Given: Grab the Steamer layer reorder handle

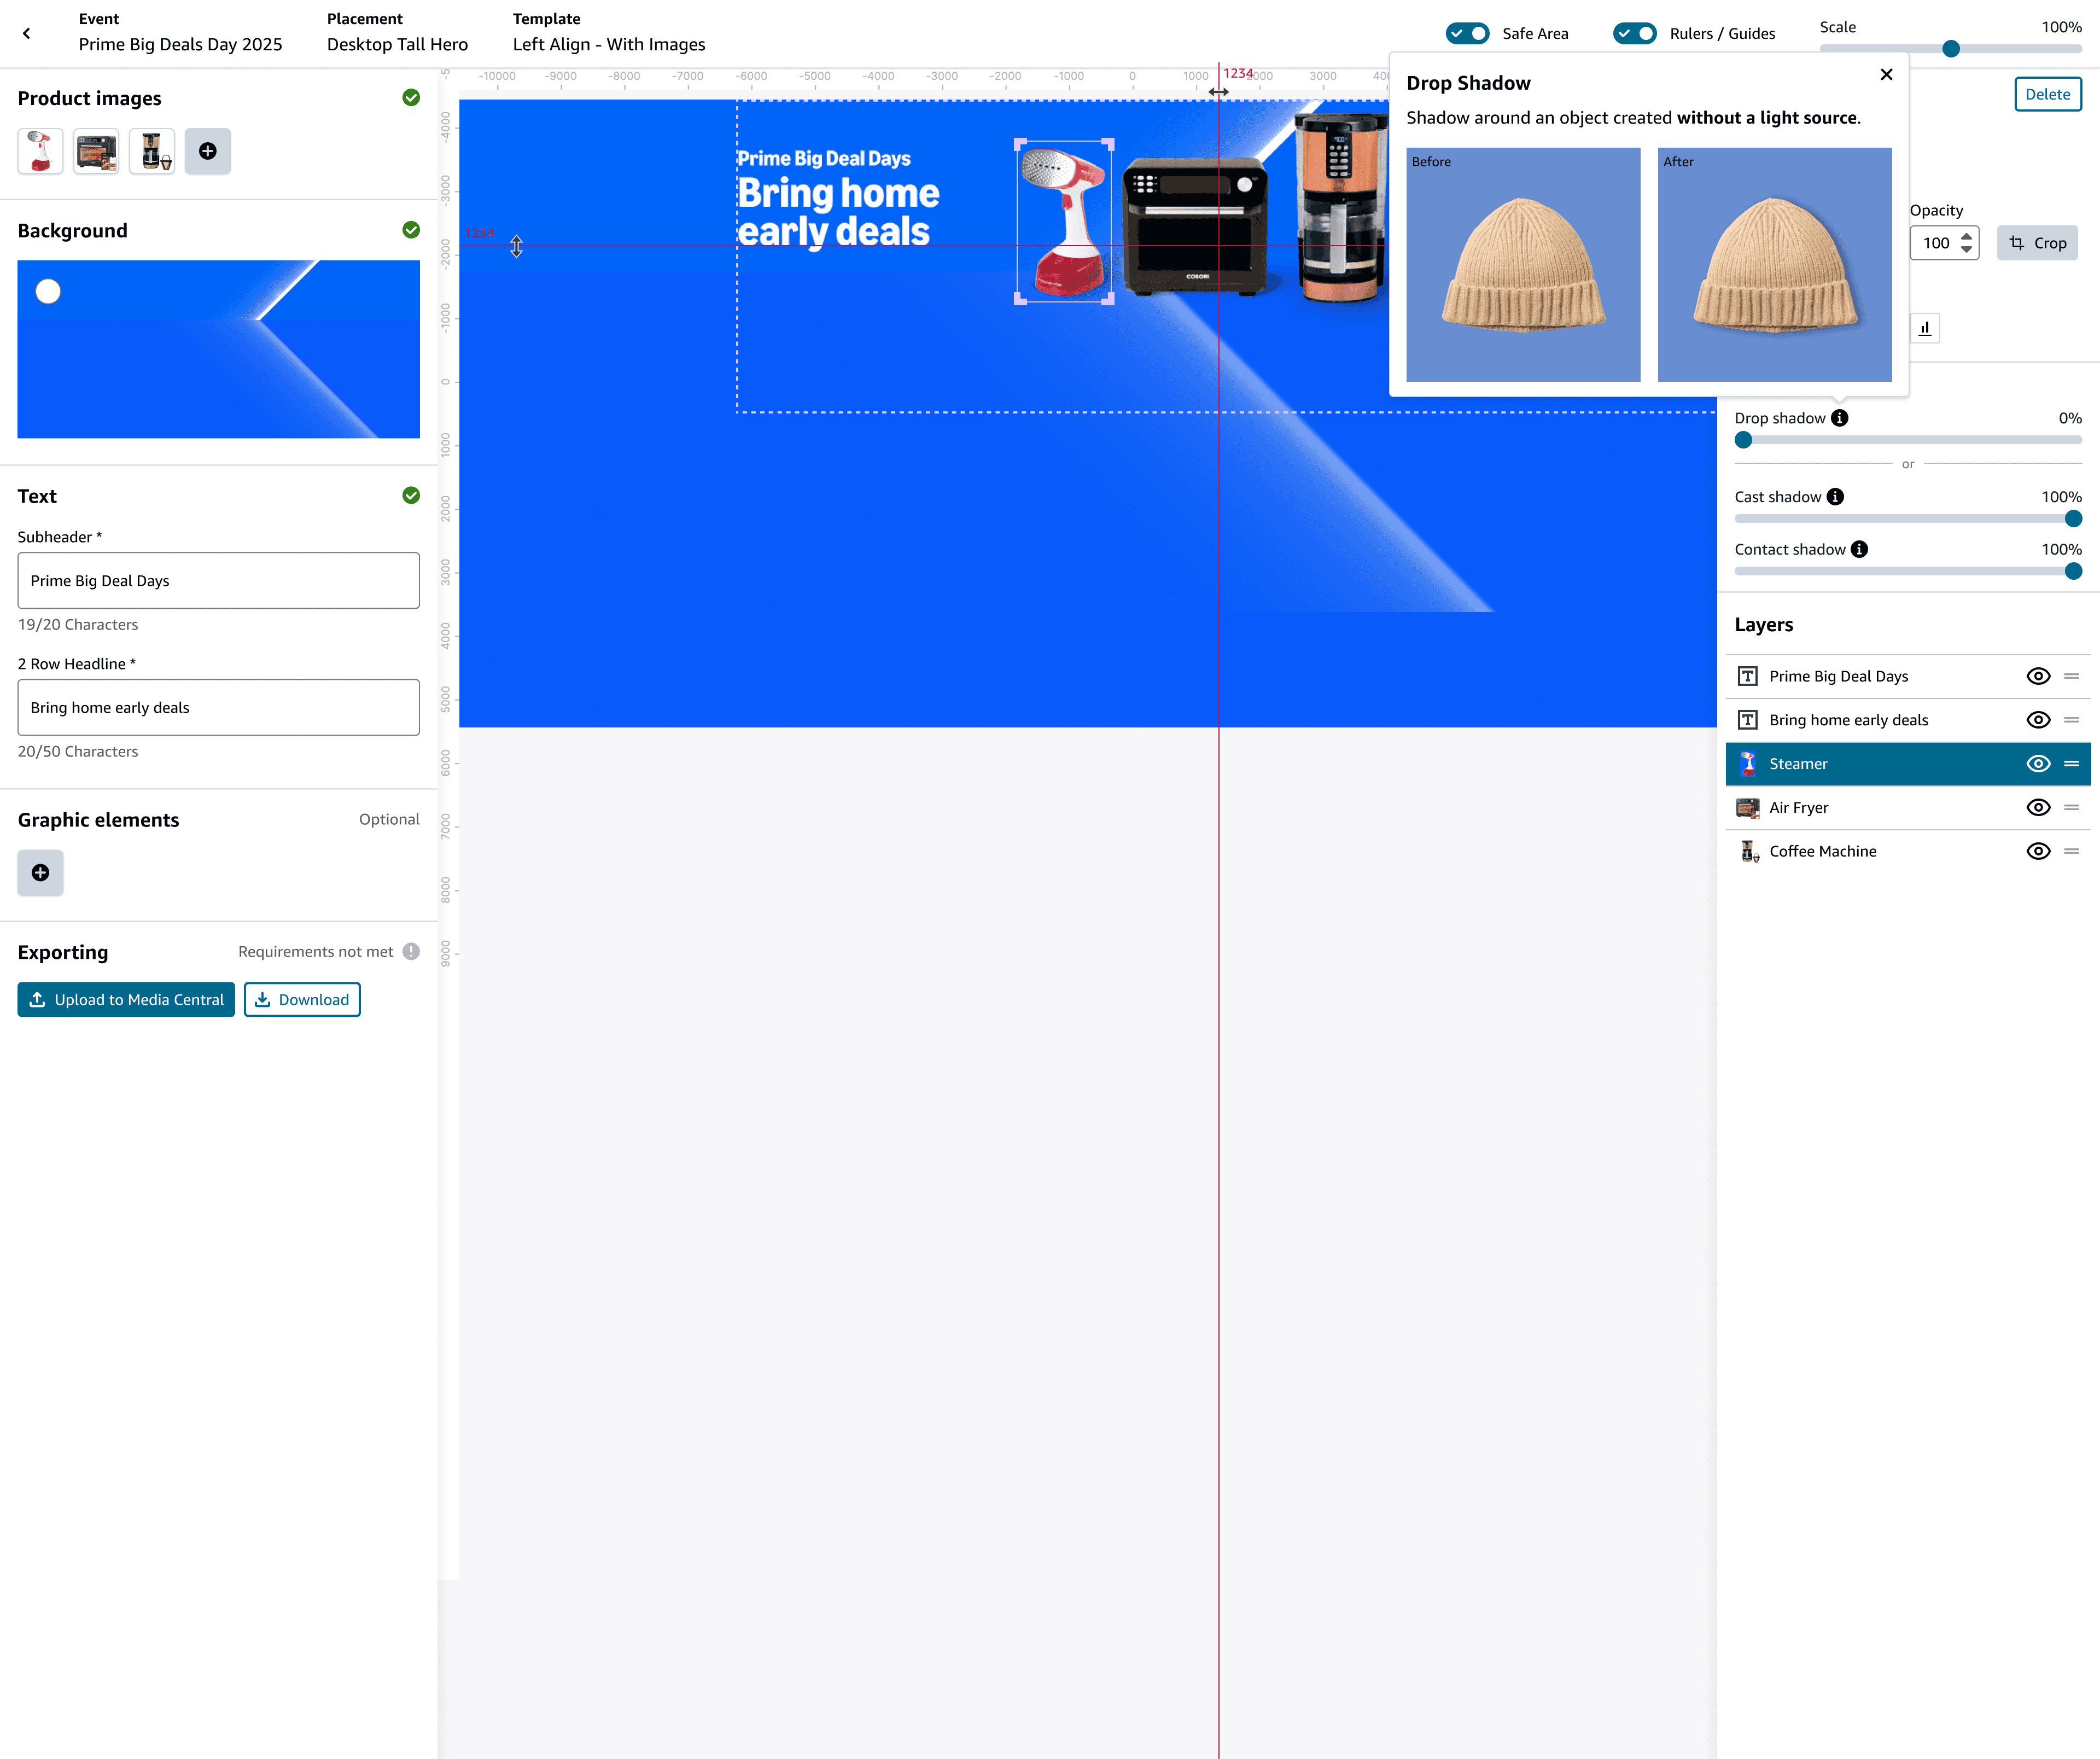Looking at the screenshot, I should (2071, 764).
